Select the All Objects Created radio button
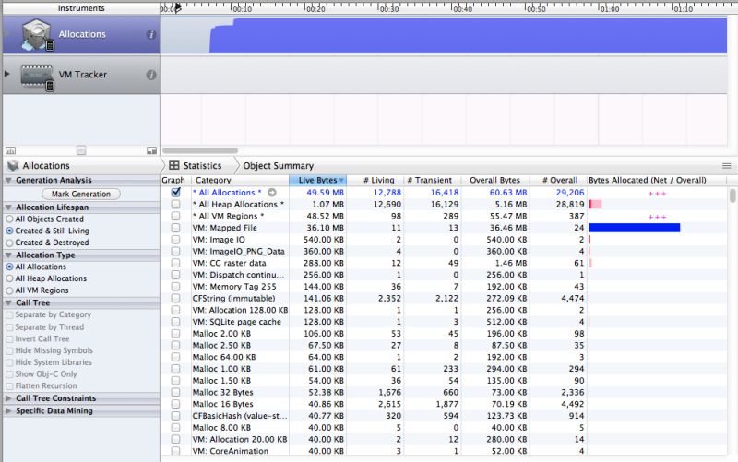738x462 pixels. tap(9, 219)
